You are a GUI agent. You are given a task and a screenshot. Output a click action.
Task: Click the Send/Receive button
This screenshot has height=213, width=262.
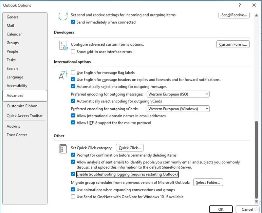234,14
